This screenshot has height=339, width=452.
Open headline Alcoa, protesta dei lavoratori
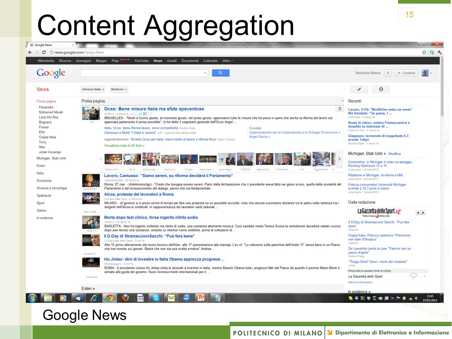(x=139, y=194)
